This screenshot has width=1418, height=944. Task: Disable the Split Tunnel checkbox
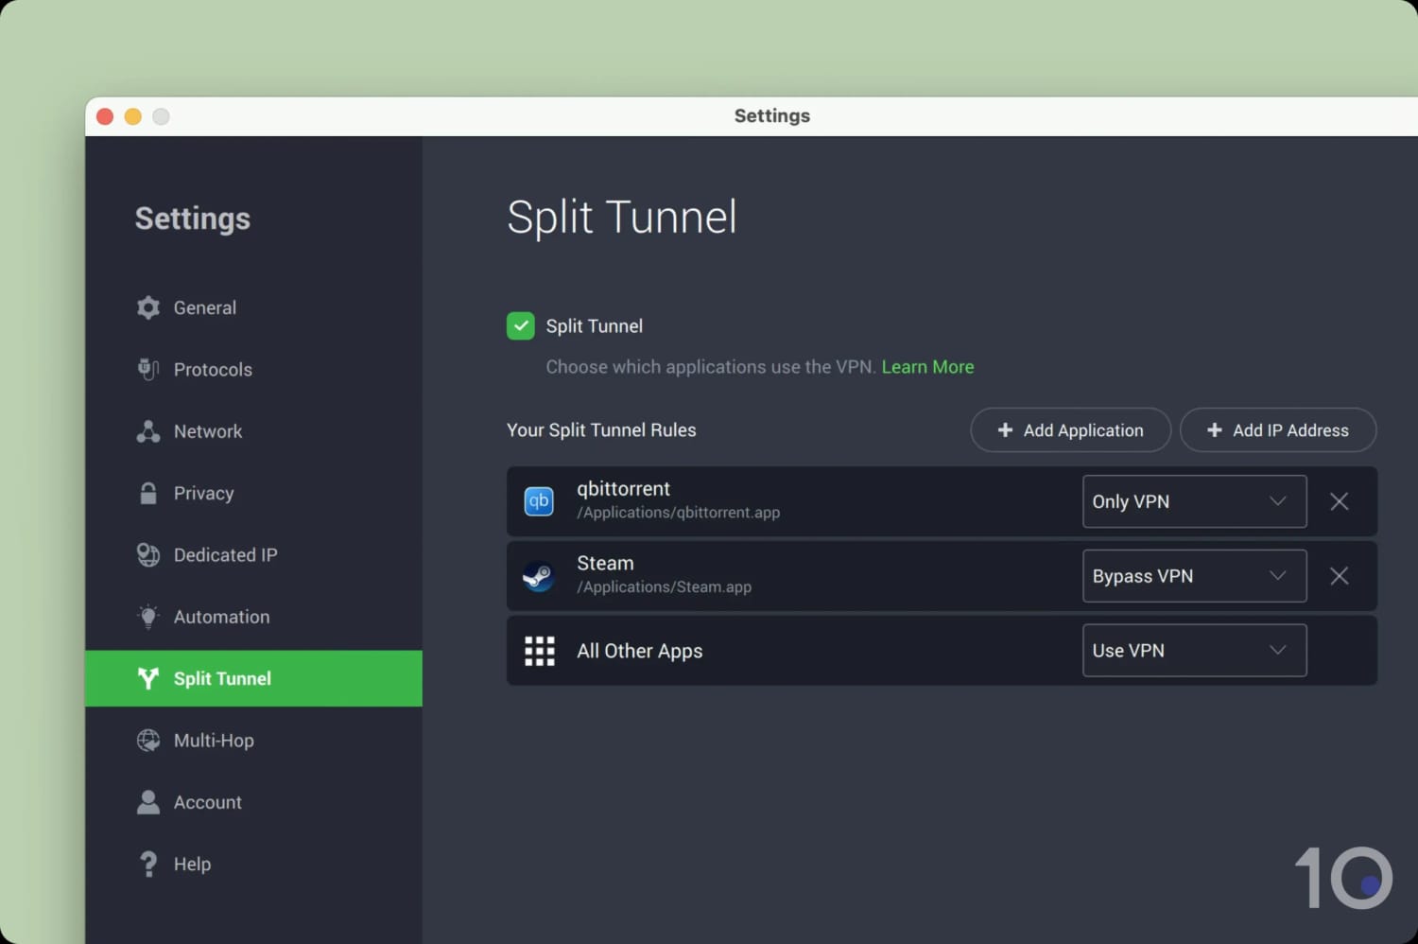(521, 325)
